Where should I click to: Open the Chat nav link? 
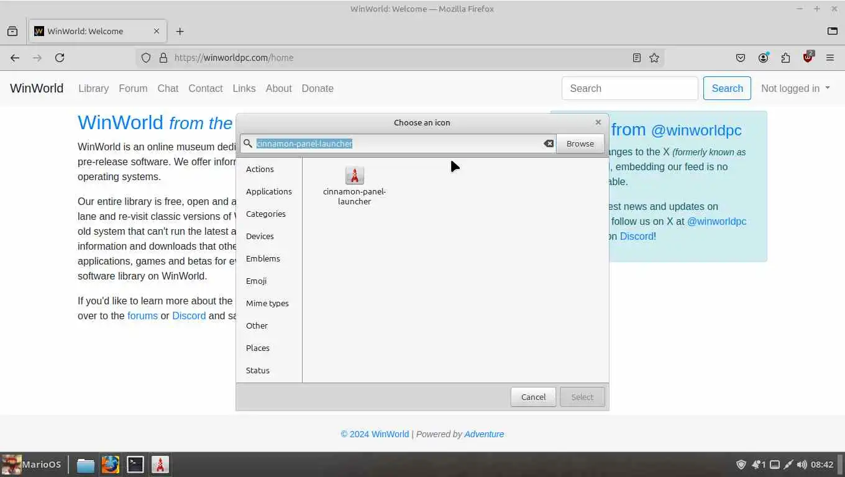168,88
